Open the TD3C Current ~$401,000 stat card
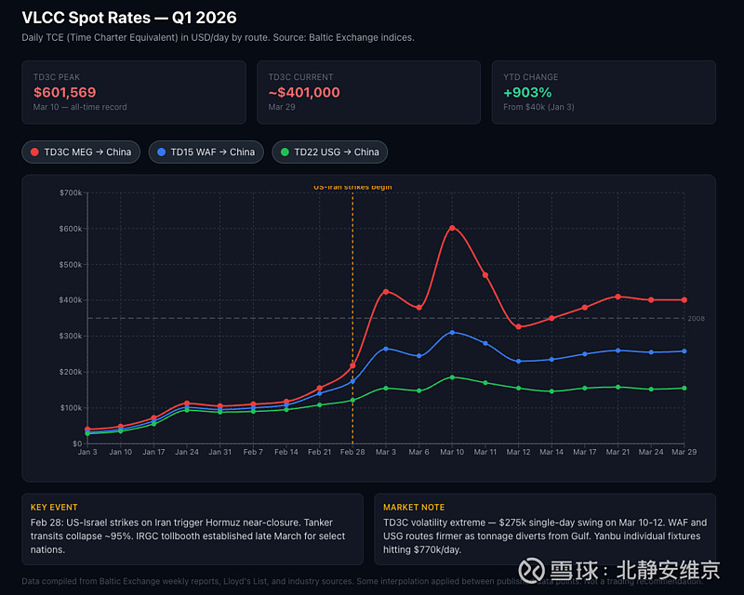This screenshot has width=744, height=595. (368, 92)
